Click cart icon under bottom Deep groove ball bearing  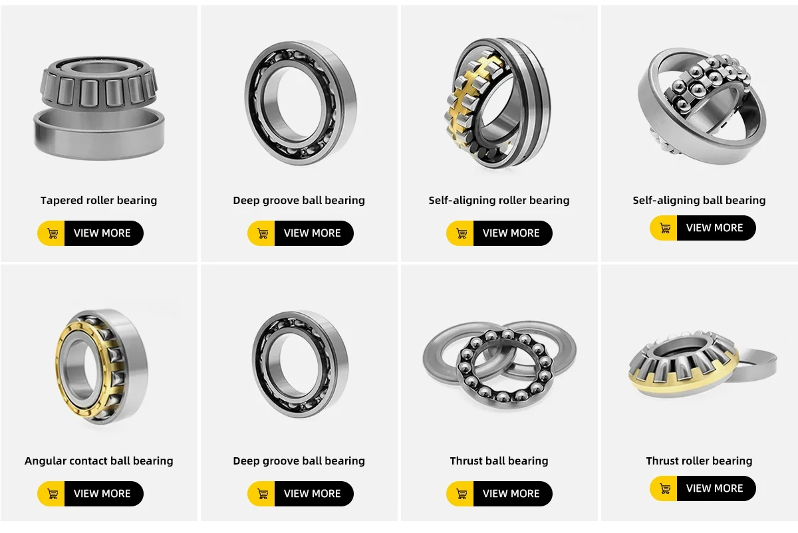click(x=263, y=494)
